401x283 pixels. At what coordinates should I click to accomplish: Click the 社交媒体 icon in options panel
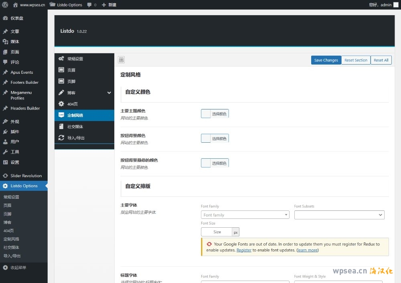pyautogui.click(x=61, y=127)
